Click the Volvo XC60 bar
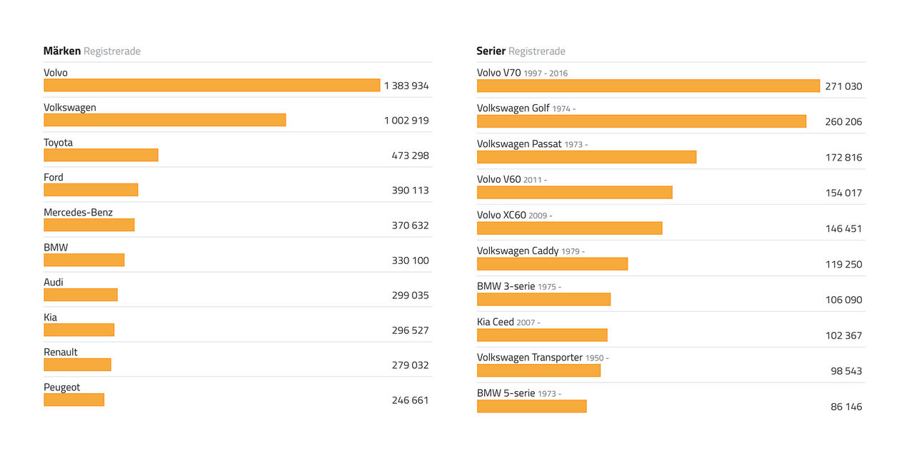Image resolution: width=914 pixels, height=466 pixels. [569, 228]
